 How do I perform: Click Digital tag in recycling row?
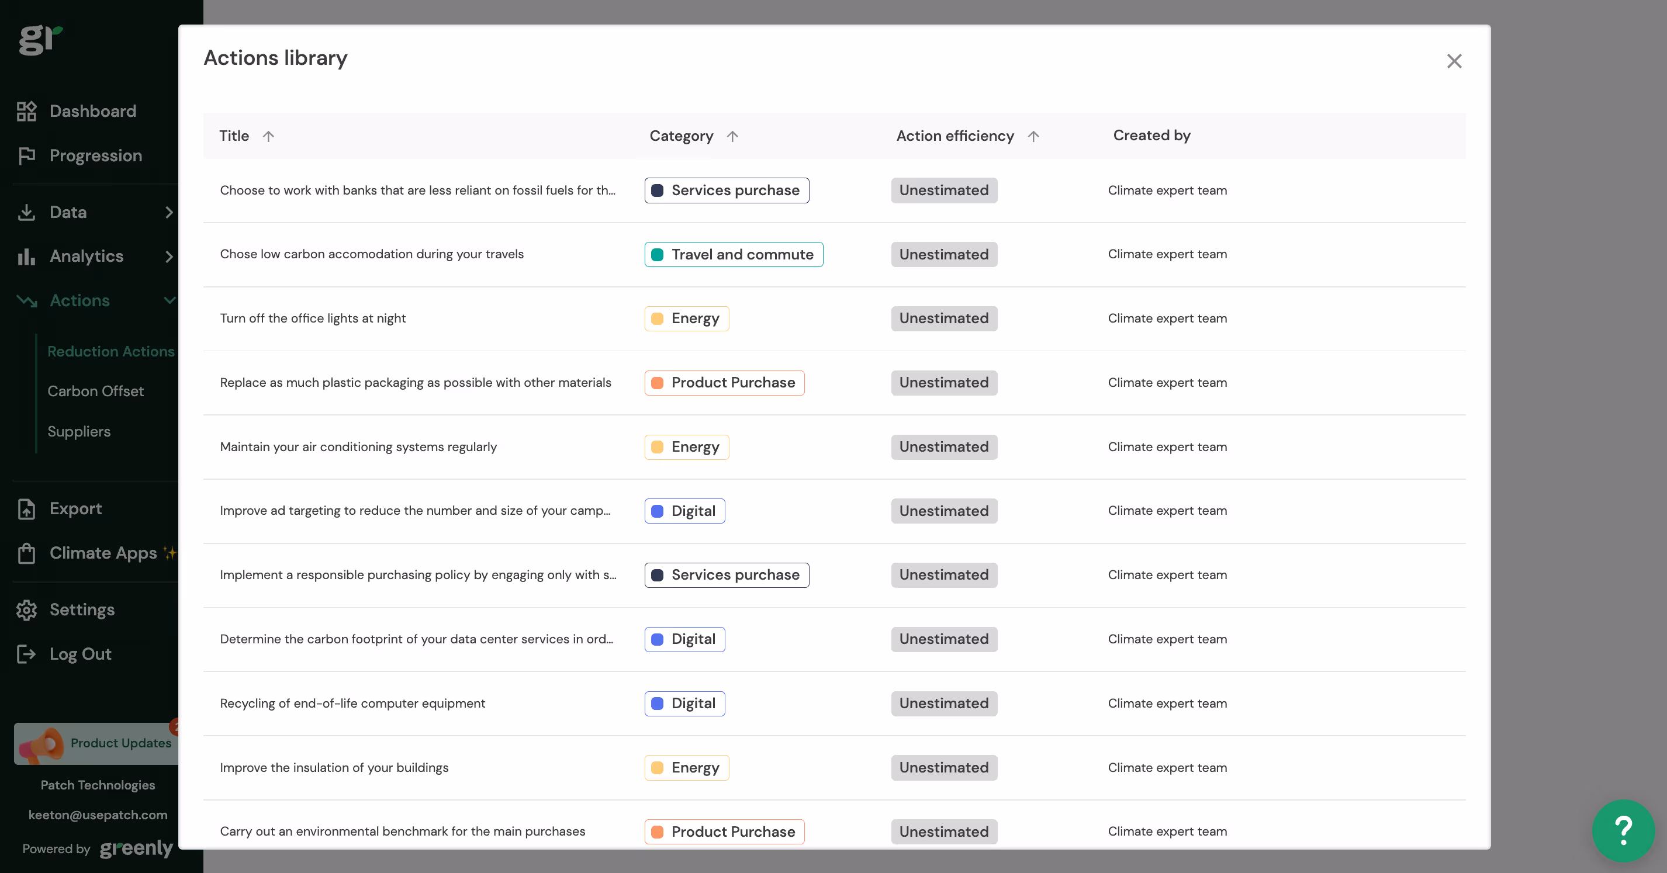click(684, 703)
